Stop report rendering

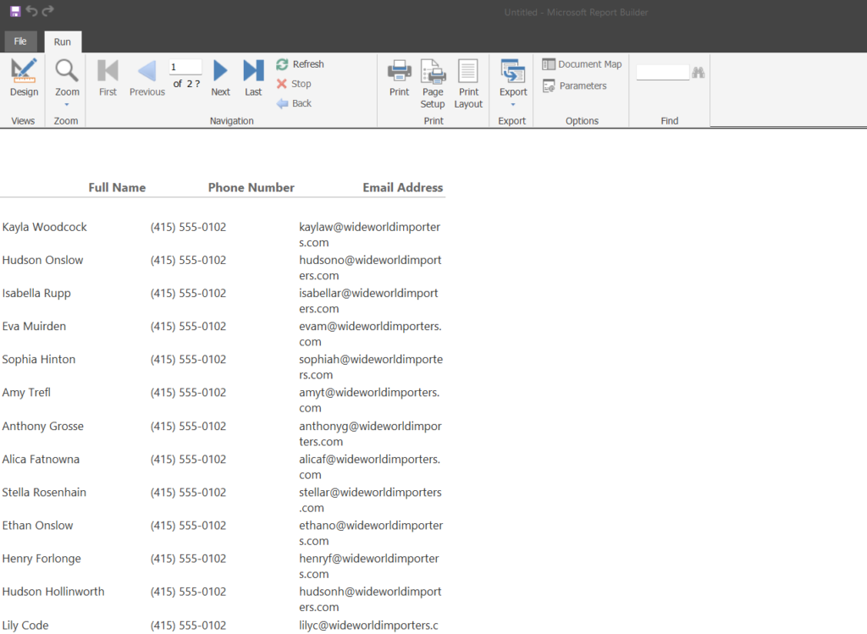(294, 84)
